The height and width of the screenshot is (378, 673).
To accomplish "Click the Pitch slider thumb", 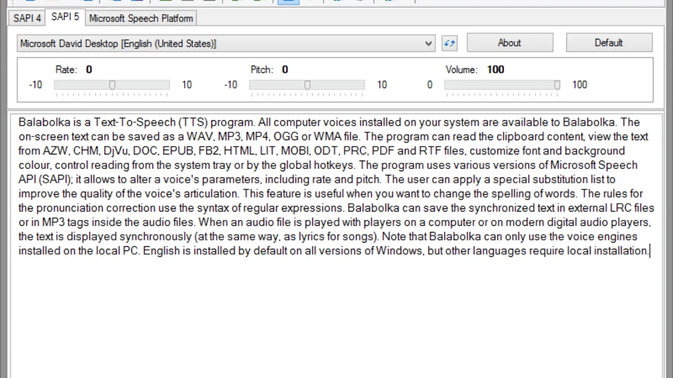I will (x=307, y=85).
